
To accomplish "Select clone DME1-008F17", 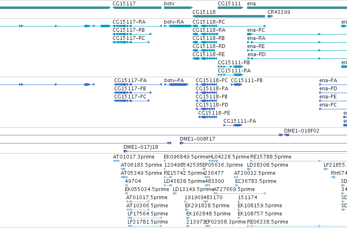I will tap(263, 143).
